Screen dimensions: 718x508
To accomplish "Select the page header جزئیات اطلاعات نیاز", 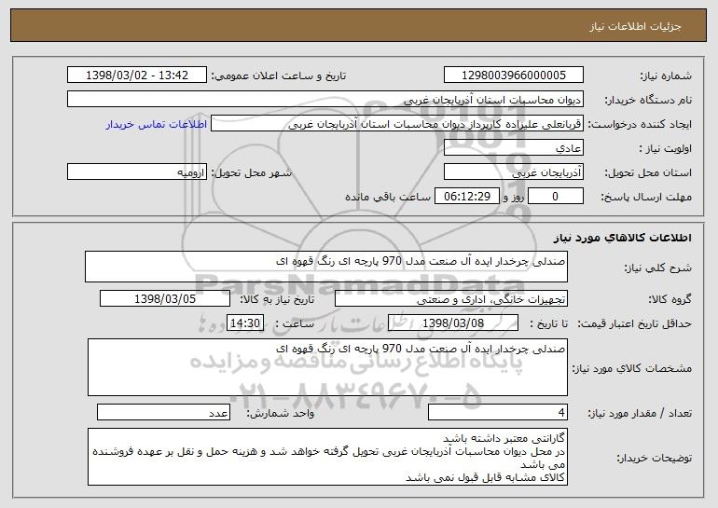I will (635, 26).
